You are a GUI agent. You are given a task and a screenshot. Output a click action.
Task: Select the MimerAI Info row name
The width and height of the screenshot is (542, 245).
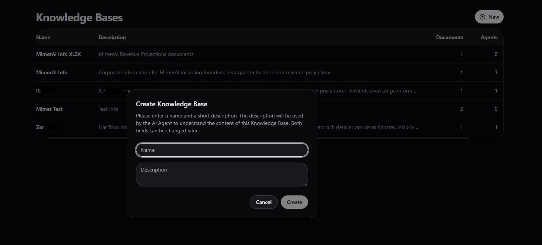(52, 72)
